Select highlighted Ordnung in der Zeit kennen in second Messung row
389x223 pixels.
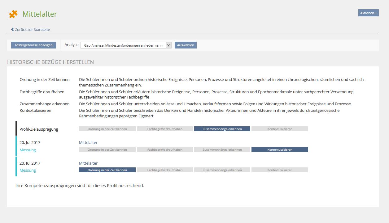point(107,170)
